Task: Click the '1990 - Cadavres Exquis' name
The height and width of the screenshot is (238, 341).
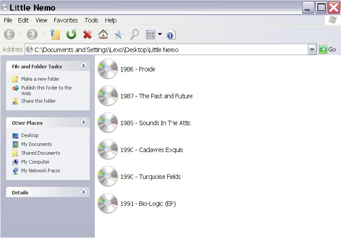Action: click(x=152, y=150)
